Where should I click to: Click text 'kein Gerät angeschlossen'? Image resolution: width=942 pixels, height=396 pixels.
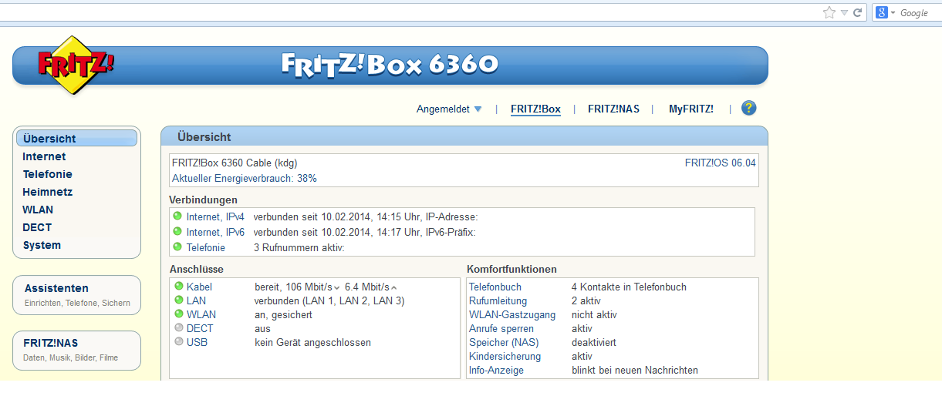(313, 342)
